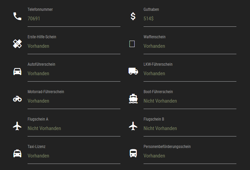Click the taxi Taxi-Lizenz icon
This screenshot has height=170, width=250.
point(17,153)
